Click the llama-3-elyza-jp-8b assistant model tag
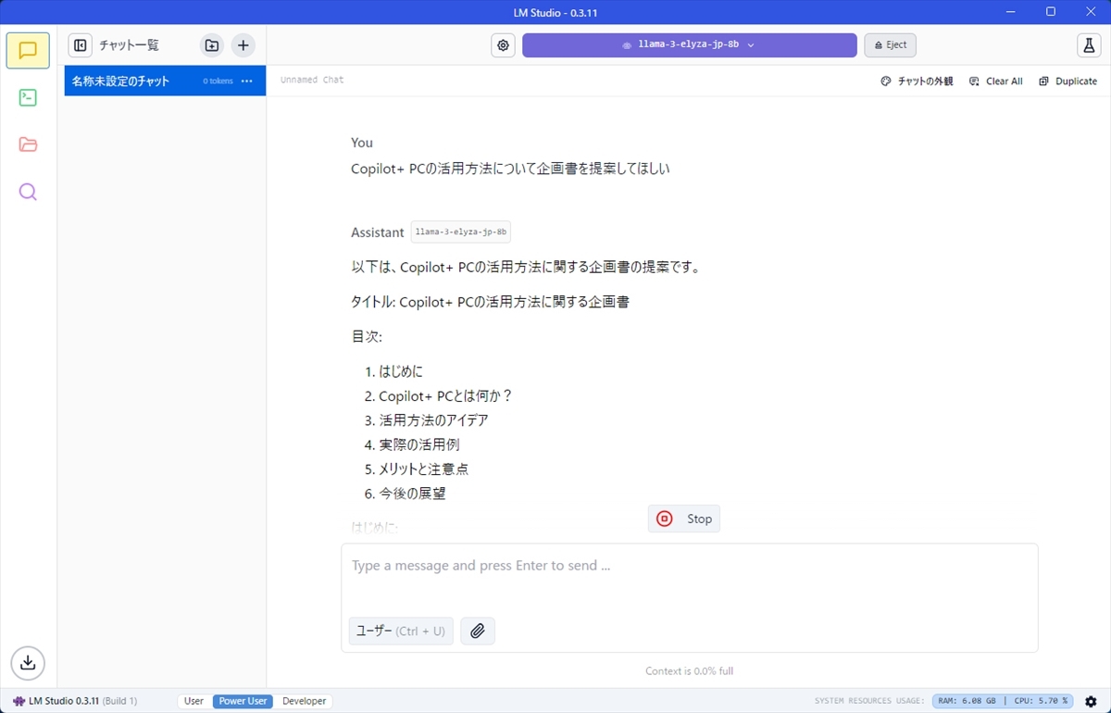Screen dimensions: 1111x713 coord(461,232)
